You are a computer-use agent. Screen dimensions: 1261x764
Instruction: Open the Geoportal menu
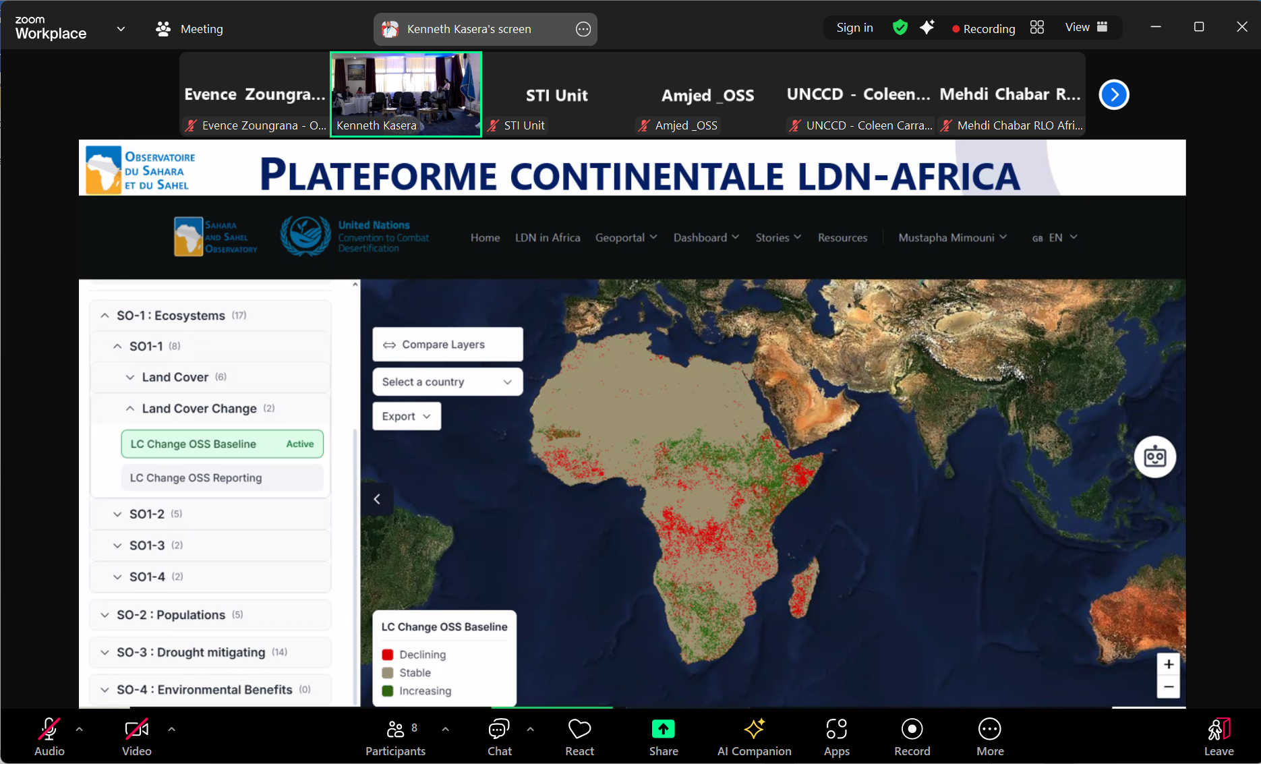(626, 237)
